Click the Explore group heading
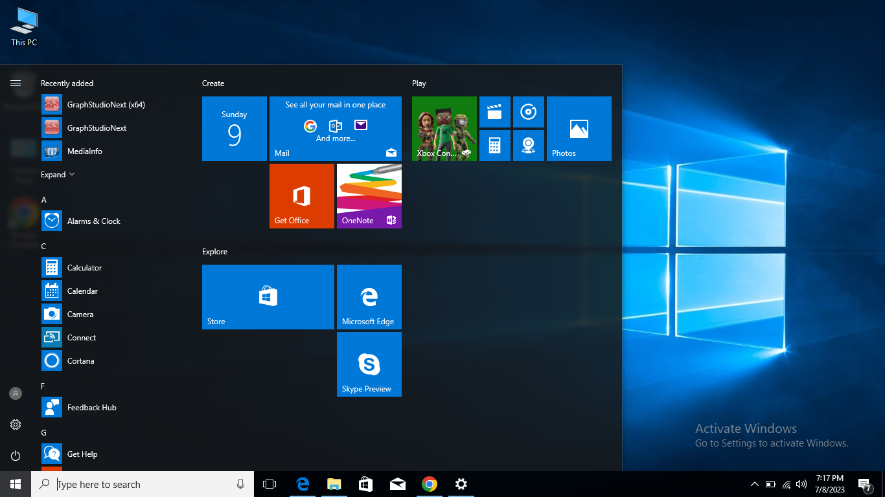The height and width of the screenshot is (497, 885). click(214, 252)
